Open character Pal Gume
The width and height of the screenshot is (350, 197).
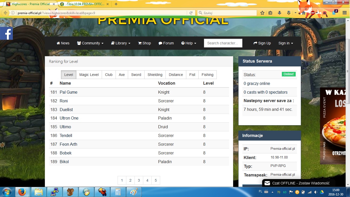pos(68,92)
